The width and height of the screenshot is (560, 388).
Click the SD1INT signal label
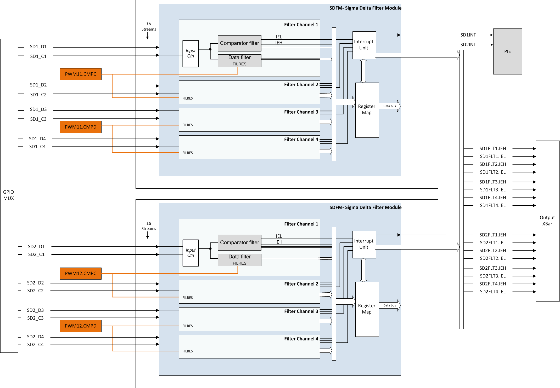469,34
